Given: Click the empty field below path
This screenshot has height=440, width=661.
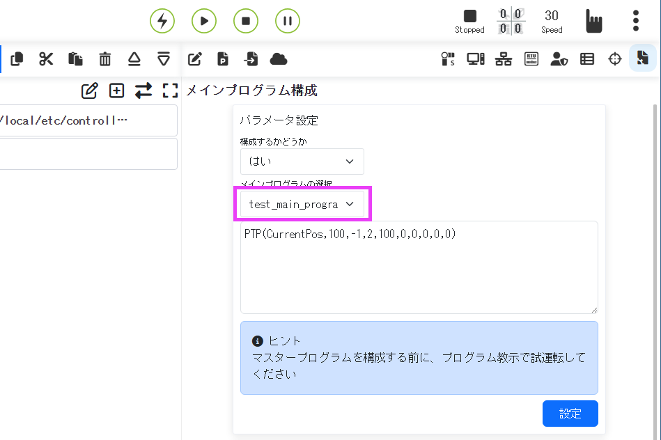Looking at the screenshot, I should pyautogui.click(x=88, y=155).
